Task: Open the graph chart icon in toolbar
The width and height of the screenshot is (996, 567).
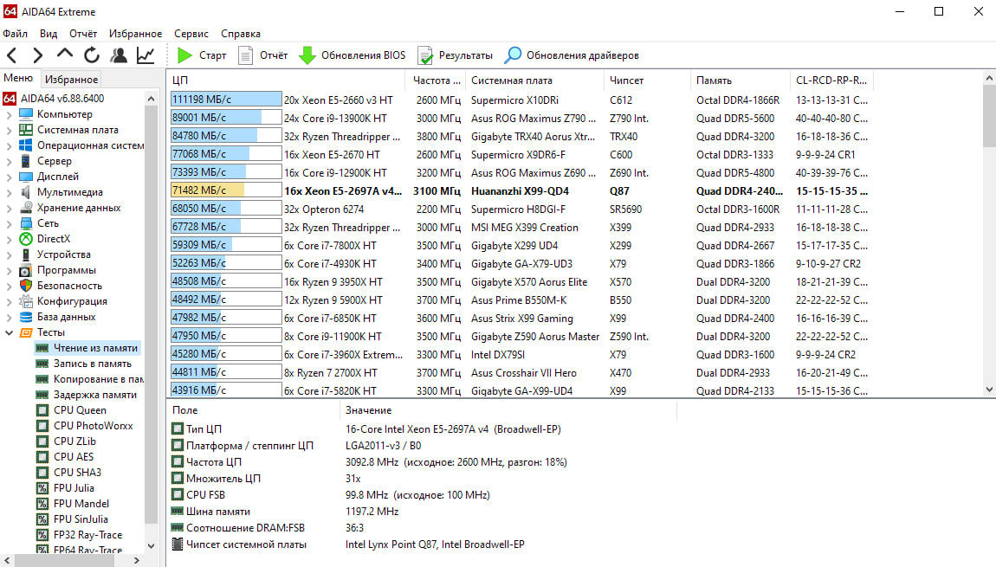Action: (x=146, y=55)
